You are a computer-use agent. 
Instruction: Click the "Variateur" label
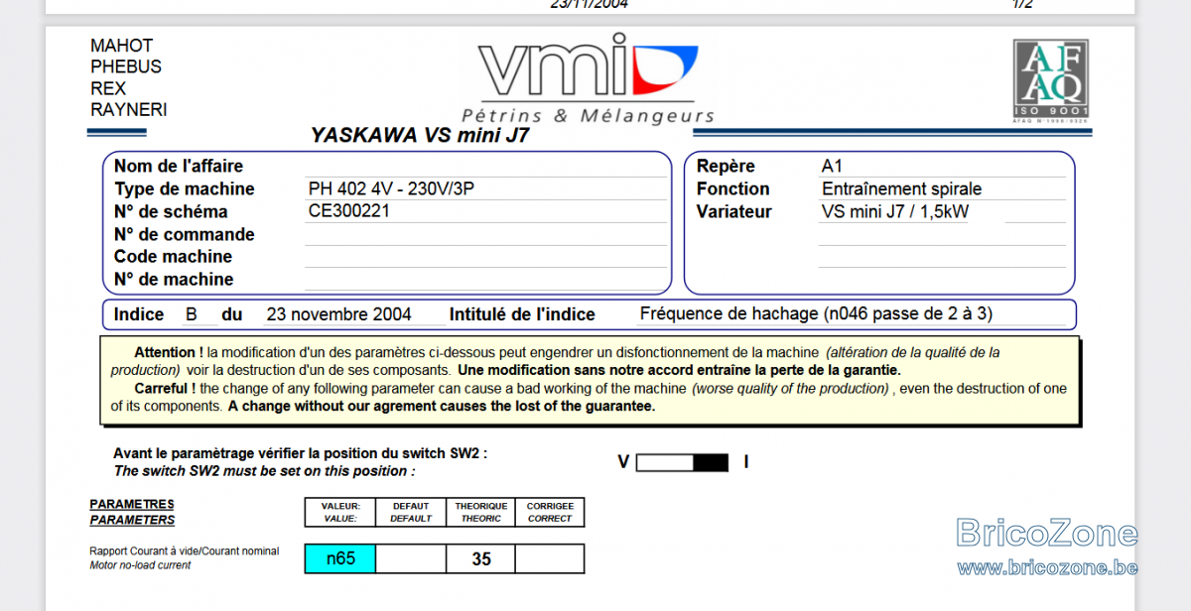point(733,212)
